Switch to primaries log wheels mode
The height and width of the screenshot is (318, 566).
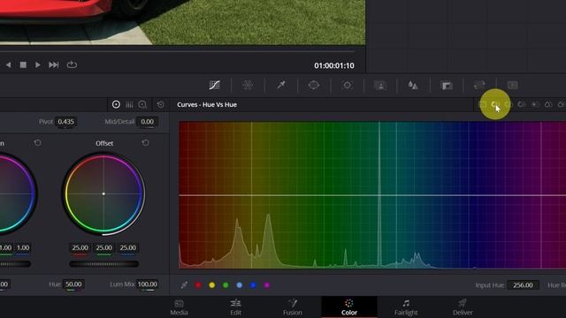click(x=142, y=104)
